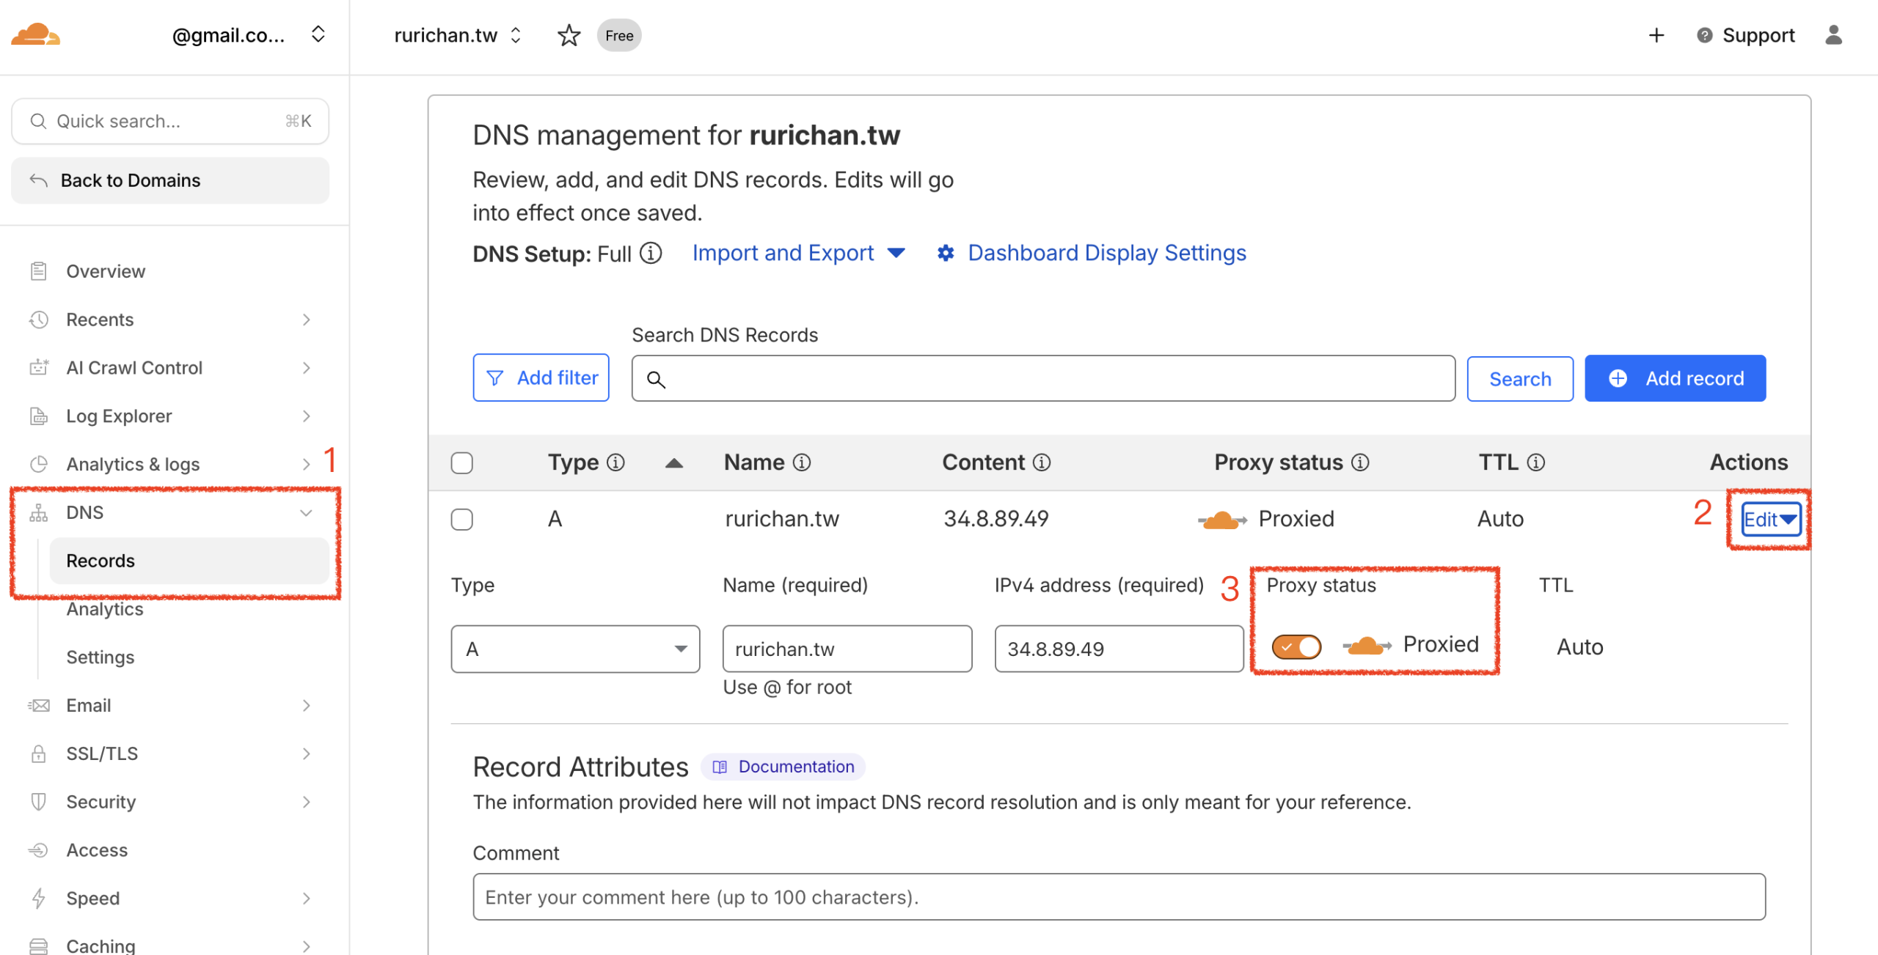The height and width of the screenshot is (955, 1878).
Task: Expand the Import and Export menu
Action: [x=798, y=253]
